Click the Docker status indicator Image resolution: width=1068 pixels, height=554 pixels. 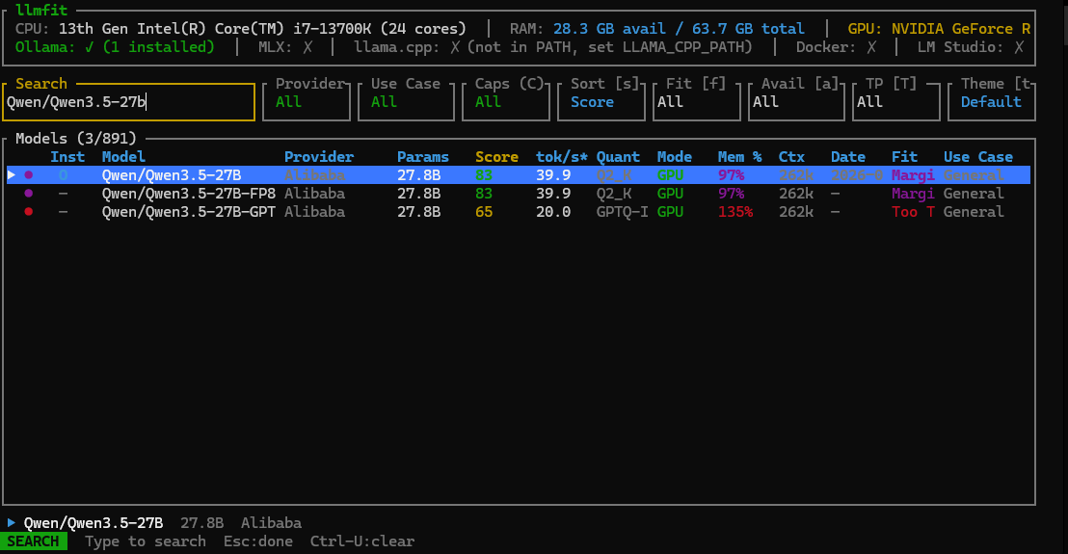point(836,47)
